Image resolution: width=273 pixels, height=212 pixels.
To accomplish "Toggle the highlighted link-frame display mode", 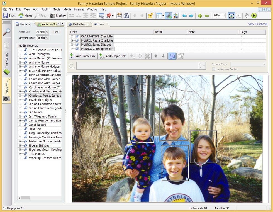I will (172, 56).
